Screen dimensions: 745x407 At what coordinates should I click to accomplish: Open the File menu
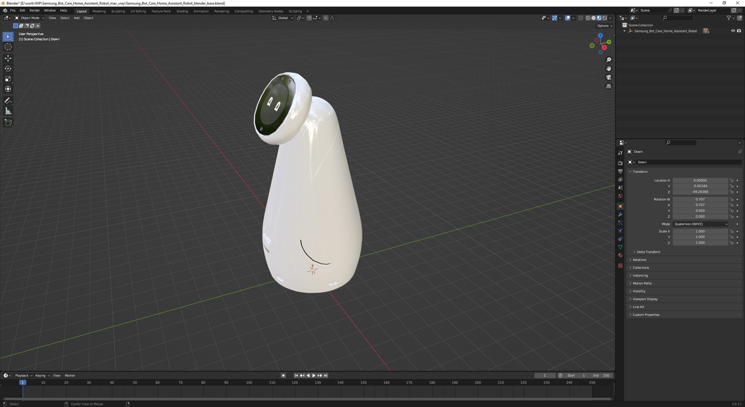point(13,10)
